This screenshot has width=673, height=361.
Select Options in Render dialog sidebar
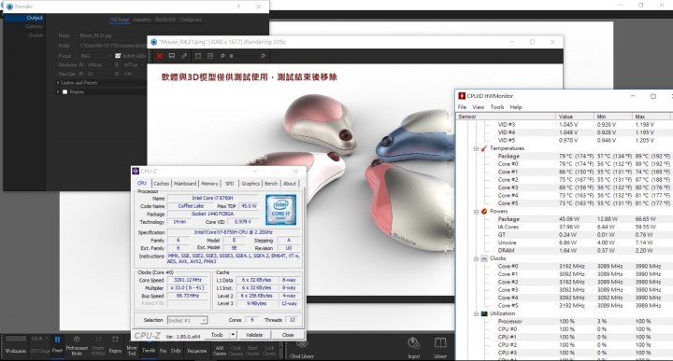(34, 26)
